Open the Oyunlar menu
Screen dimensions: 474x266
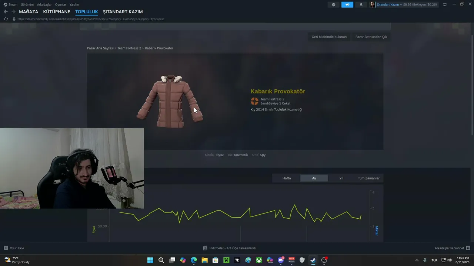(61, 5)
